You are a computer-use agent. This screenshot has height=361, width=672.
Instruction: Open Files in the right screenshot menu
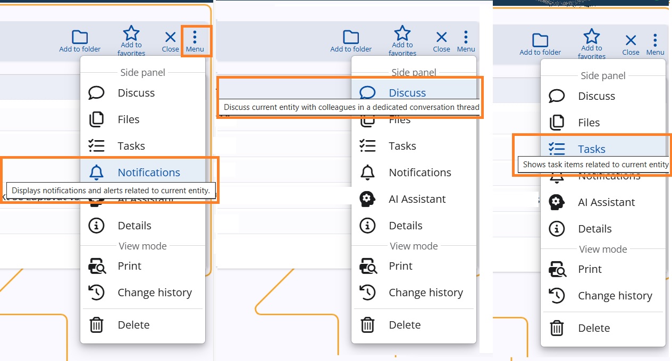pos(603,123)
